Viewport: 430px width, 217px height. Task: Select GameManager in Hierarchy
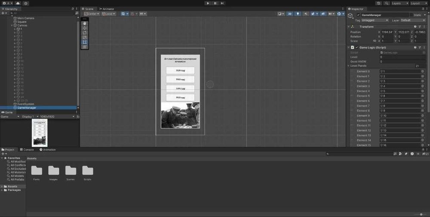point(27,108)
